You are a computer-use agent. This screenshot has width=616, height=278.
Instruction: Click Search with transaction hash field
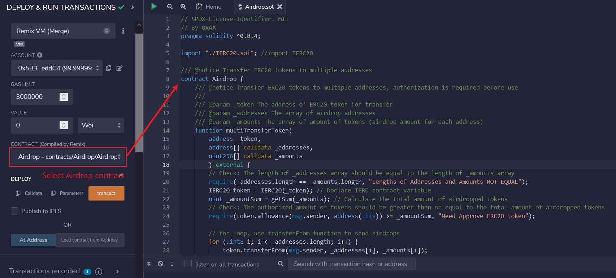pyautogui.click(x=352, y=264)
